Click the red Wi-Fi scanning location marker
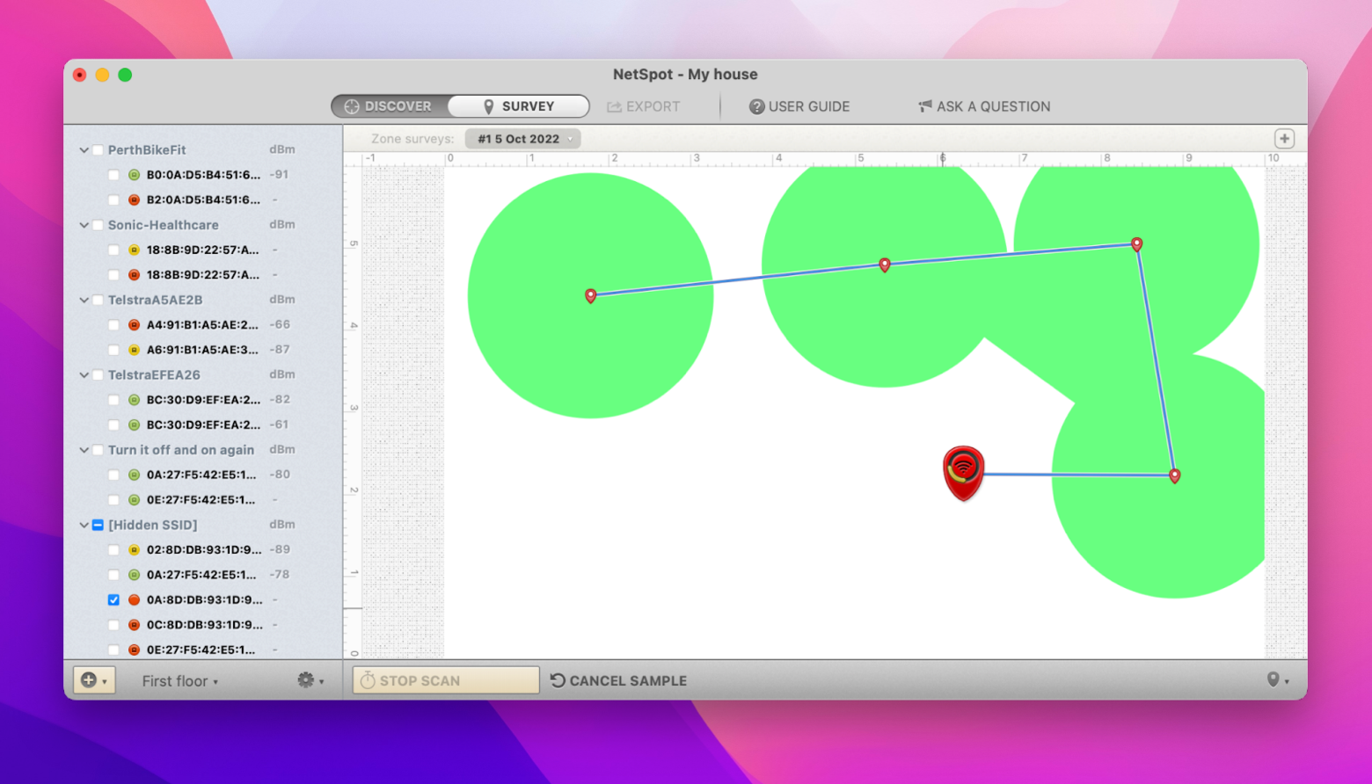The image size is (1372, 784). coord(963,472)
